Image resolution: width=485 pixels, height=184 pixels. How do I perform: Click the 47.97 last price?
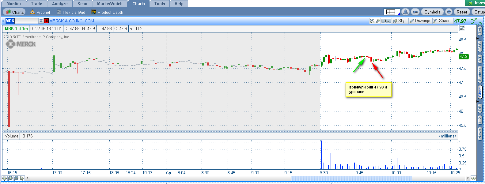click(460, 21)
